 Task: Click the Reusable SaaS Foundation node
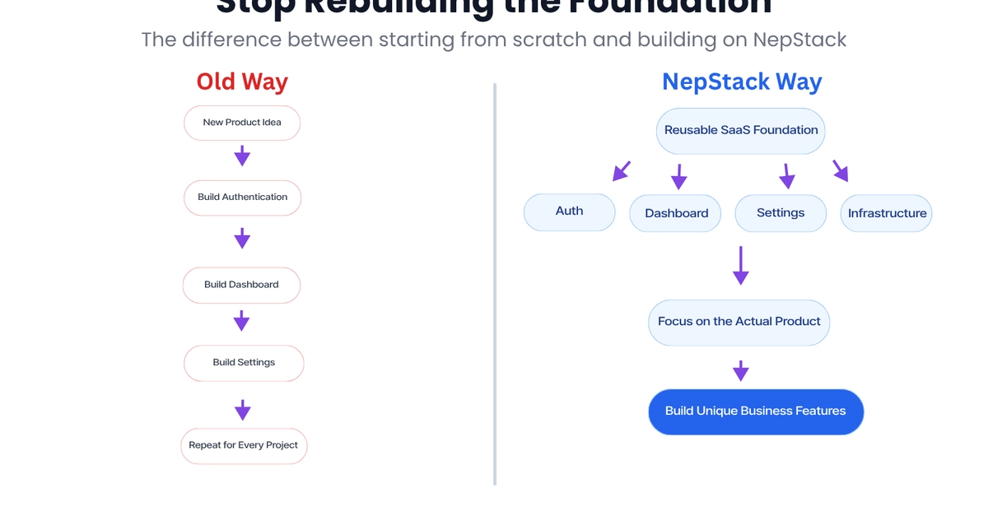click(x=741, y=131)
